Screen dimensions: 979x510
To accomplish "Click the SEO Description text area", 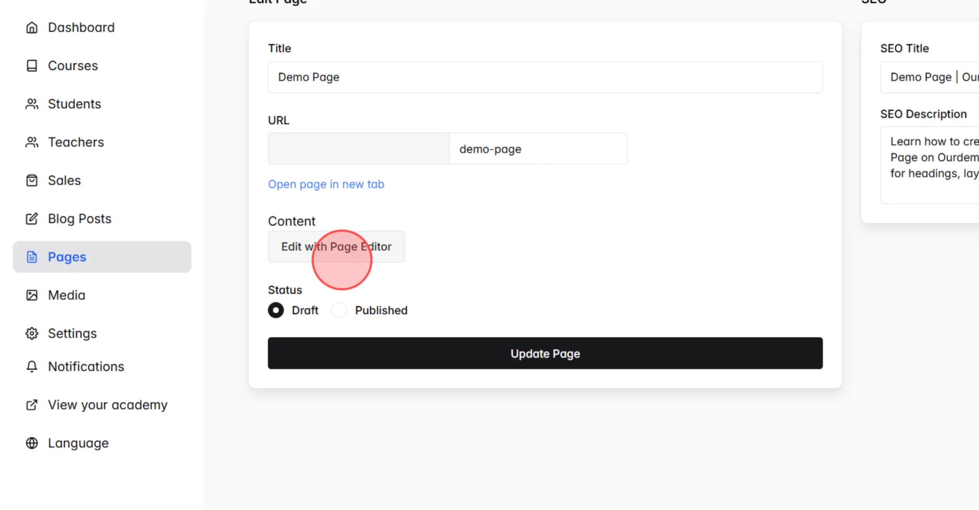I will tap(930, 165).
